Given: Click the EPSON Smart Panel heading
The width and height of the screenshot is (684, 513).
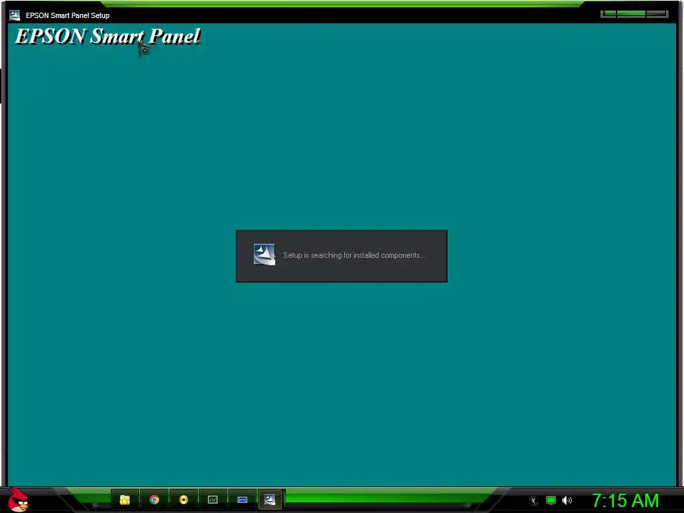Looking at the screenshot, I should pos(108,36).
